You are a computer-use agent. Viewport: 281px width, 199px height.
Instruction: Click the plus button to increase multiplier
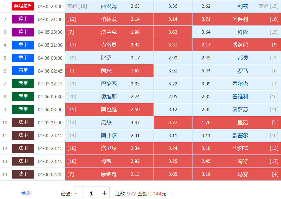(x=104, y=193)
